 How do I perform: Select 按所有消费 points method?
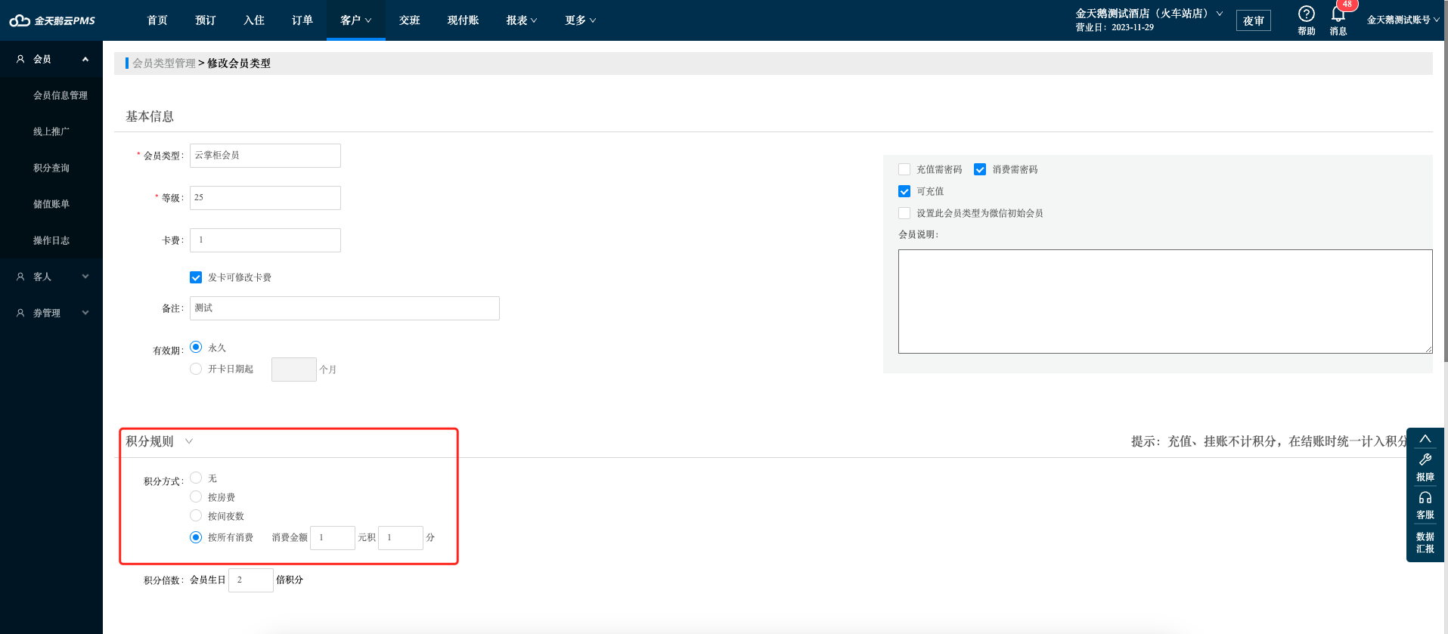pos(196,537)
